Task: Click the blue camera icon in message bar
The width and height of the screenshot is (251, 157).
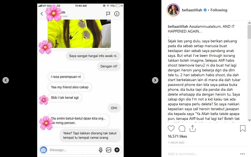Action: coord(43,150)
